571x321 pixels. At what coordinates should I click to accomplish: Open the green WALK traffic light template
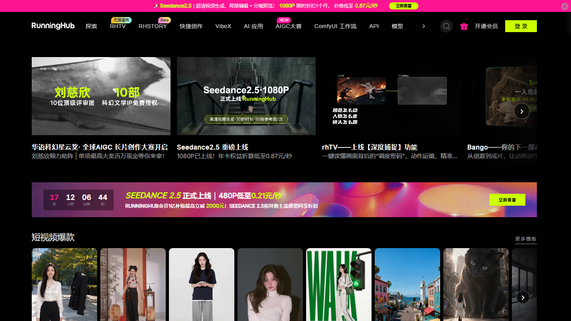[x=339, y=285]
